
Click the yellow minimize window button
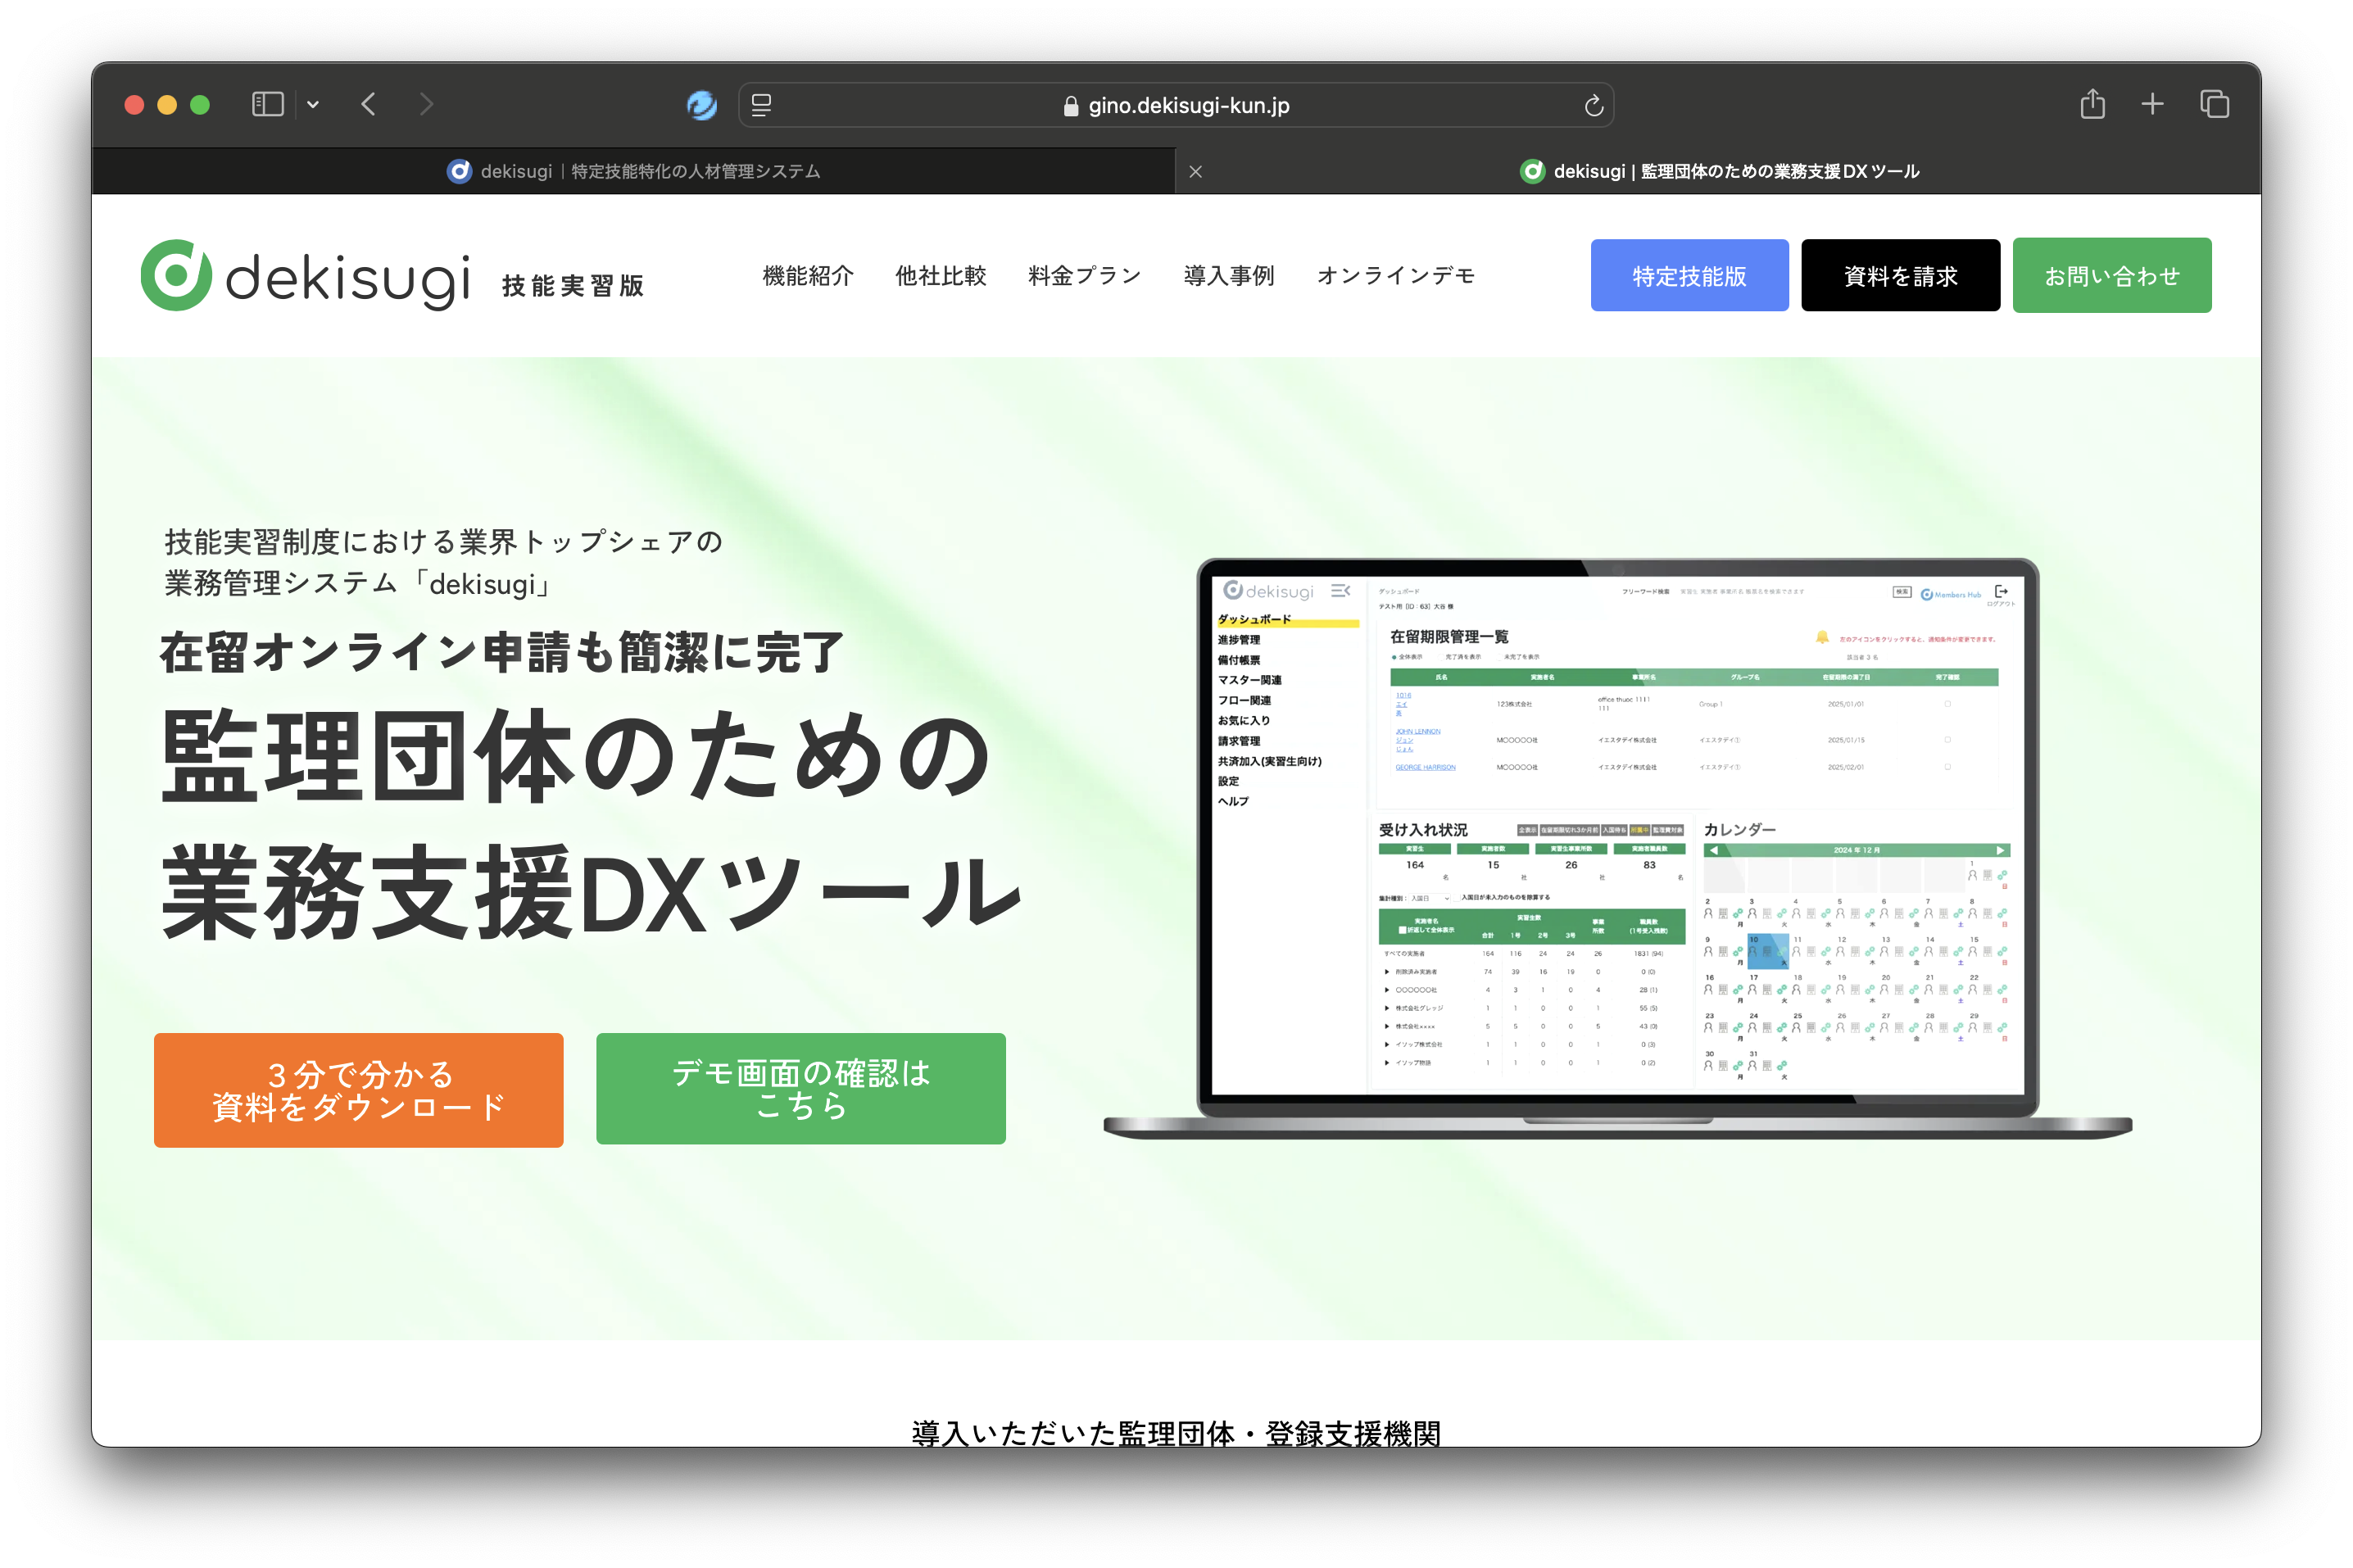tap(167, 104)
